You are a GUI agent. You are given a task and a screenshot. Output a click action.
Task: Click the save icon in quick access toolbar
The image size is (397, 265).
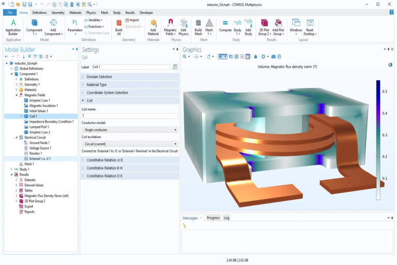coord(24,4)
